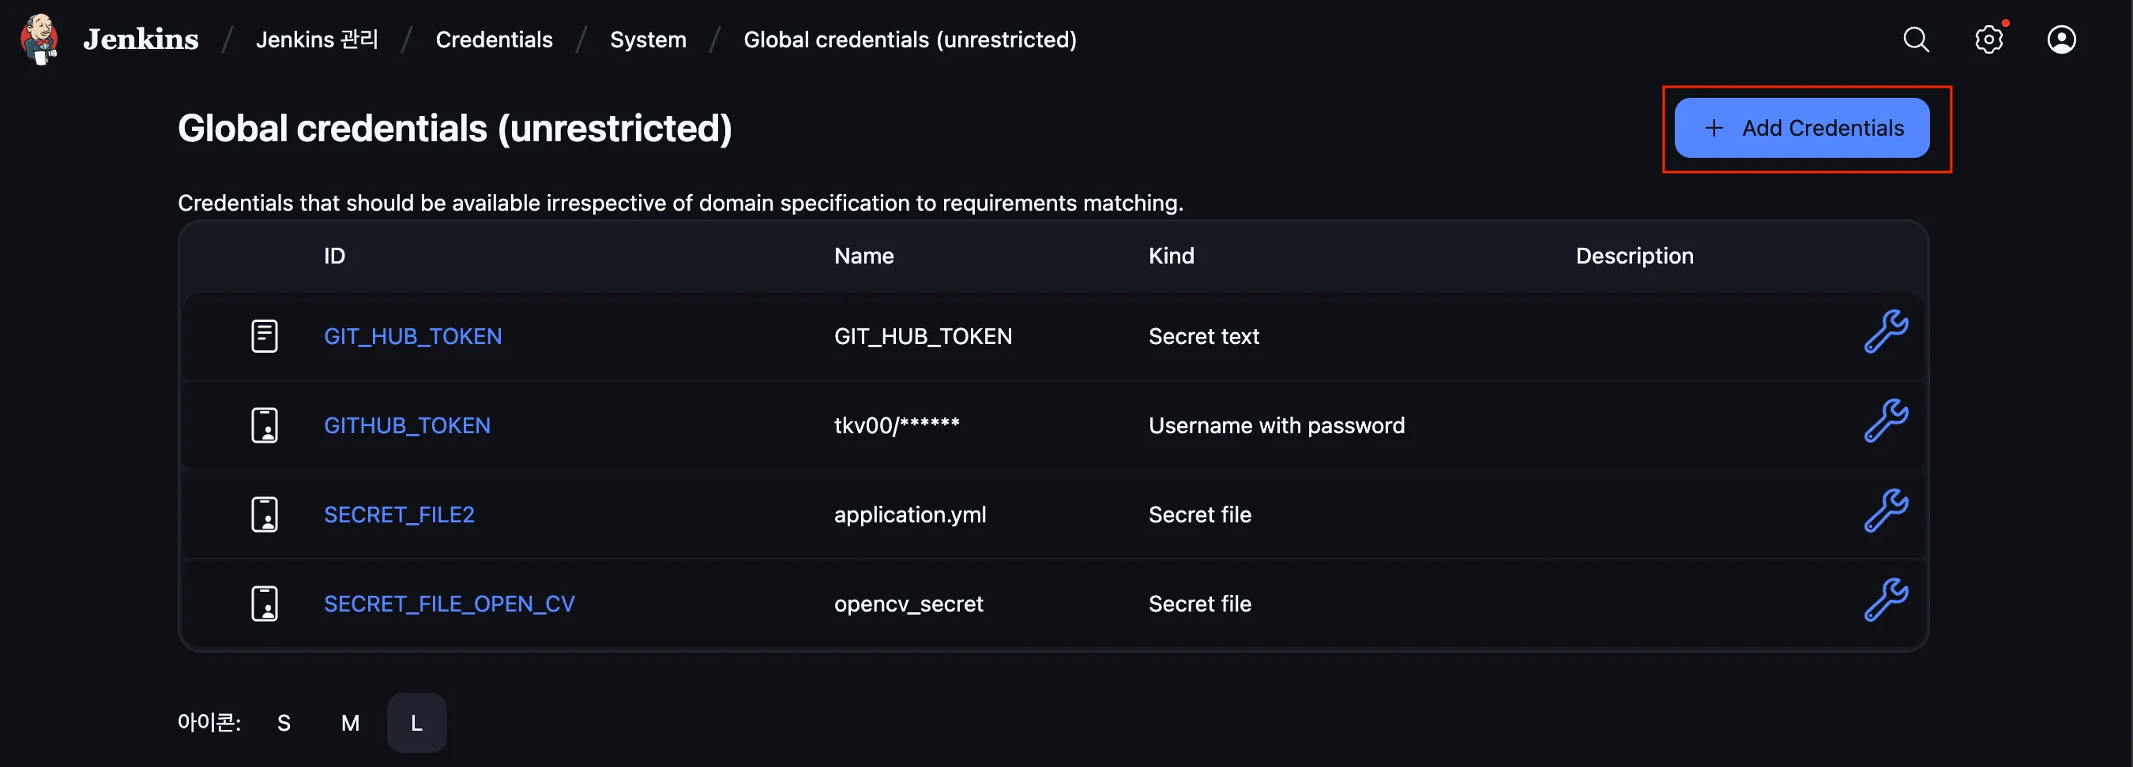Click the document icon beside GIT_HUB_TOKEN
2133x767 pixels.
tap(264, 336)
